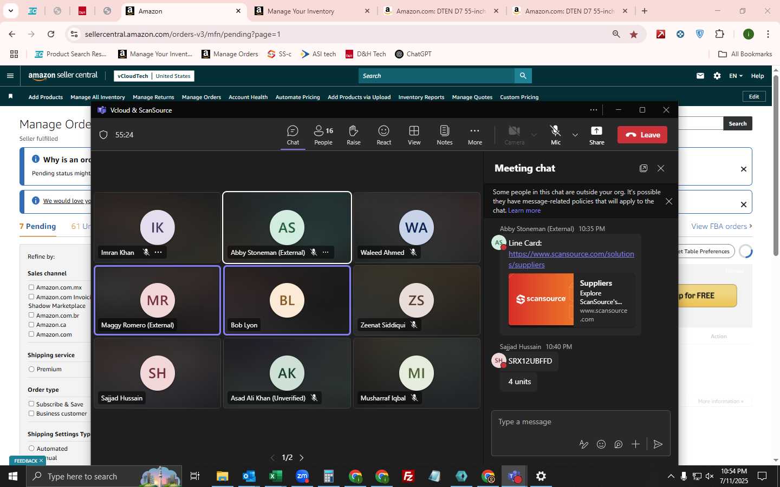Open meeting Notes
The width and height of the screenshot is (780, 487).
(445, 135)
